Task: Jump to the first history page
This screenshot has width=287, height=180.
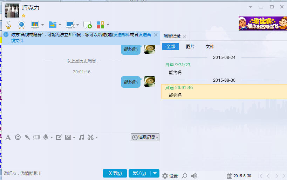Action: pos(261,176)
